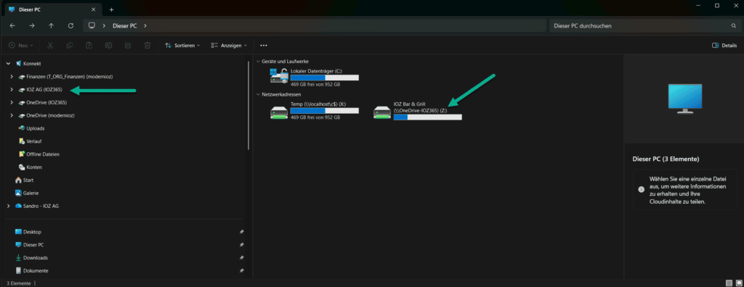Open the Sortieren dropdown
The height and width of the screenshot is (287, 744).
click(182, 46)
